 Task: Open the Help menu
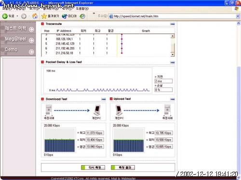[x=82, y=9]
